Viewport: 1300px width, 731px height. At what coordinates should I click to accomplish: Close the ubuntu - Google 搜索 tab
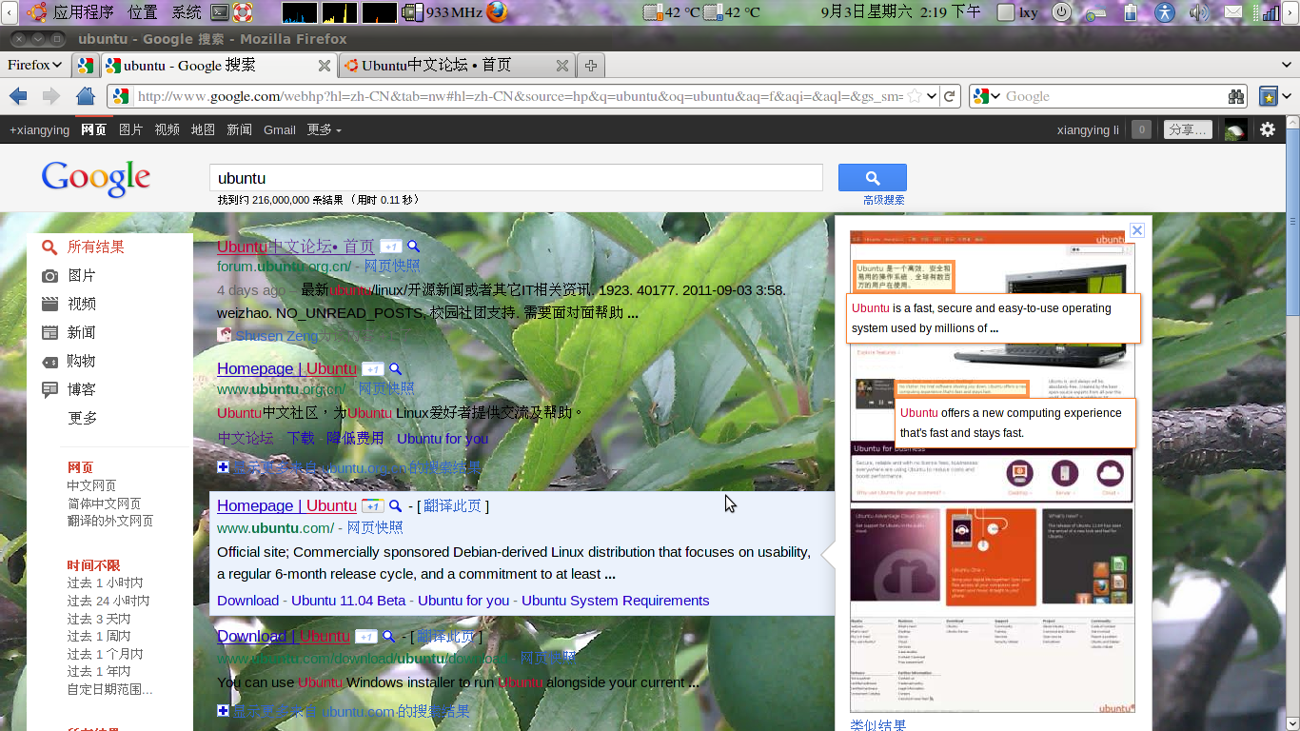pos(325,66)
